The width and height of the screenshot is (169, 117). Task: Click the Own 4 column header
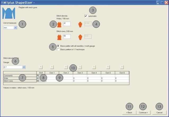(x=94, y=73)
